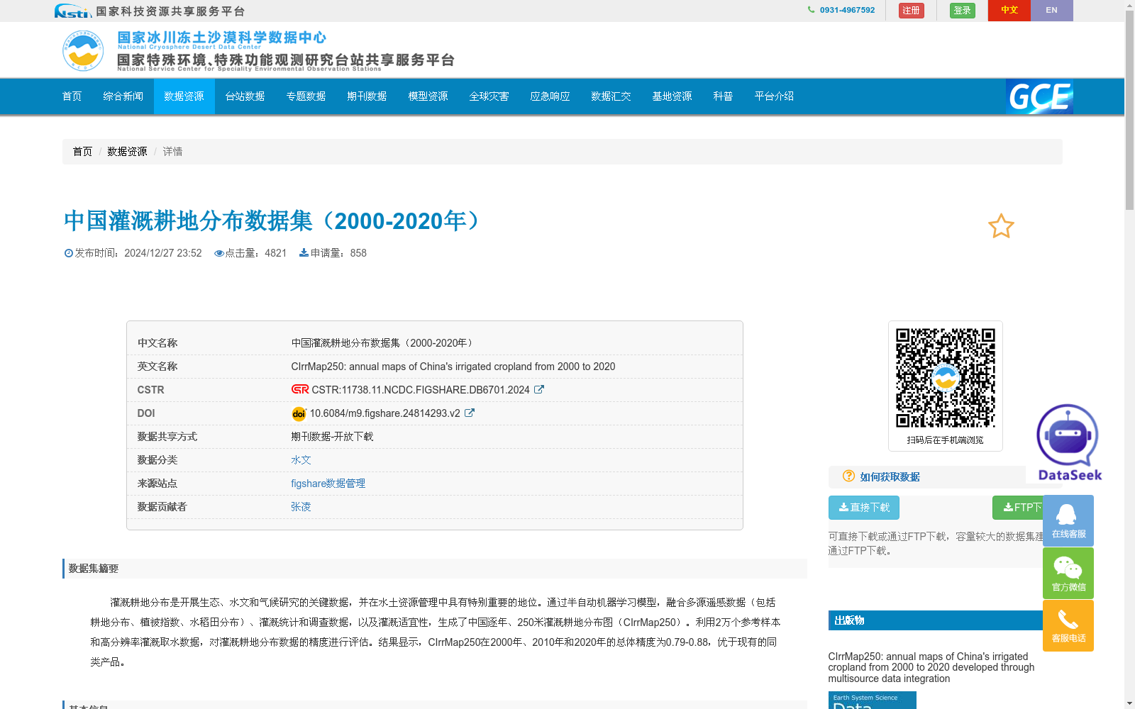The width and height of the screenshot is (1135, 709).
Task: Select 中文 language option
Action: coord(1009,10)
